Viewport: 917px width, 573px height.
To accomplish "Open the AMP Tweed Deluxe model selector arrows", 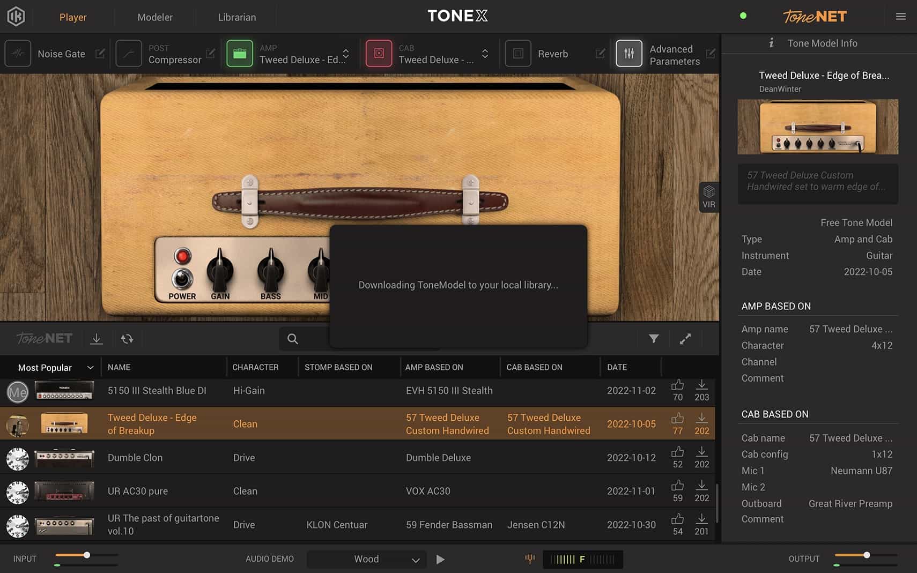I will (x=346, y=54).
